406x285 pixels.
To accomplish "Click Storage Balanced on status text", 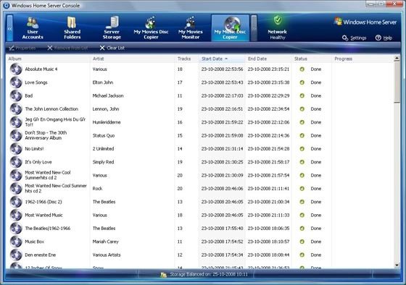I will click(x=209, y=274).
